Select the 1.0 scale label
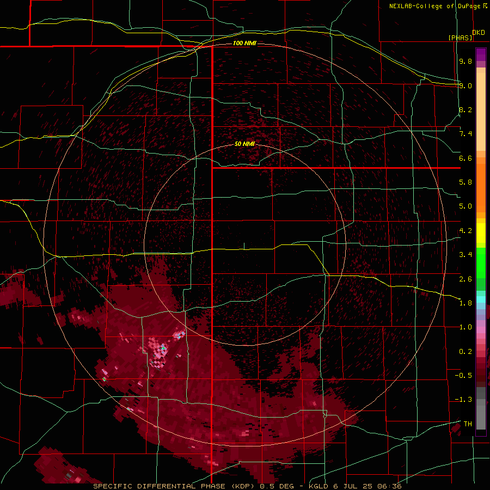 click(465, 327)
